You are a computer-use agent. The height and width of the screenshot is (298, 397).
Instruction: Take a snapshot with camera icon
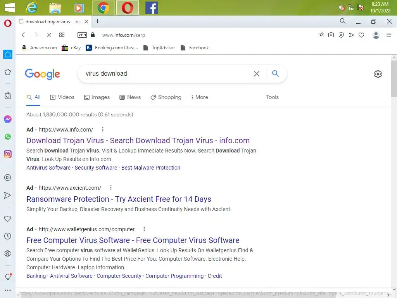pyautogui.click(x=331, y=35)
